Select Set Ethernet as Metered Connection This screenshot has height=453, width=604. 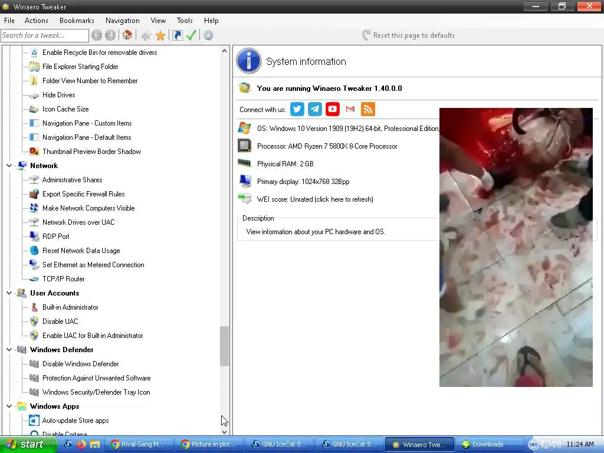pyautogui.click(x=93, y=265)
